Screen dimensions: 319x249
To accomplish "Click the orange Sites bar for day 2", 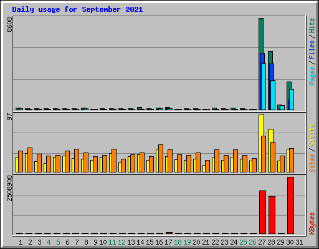I will pos(30,160).
